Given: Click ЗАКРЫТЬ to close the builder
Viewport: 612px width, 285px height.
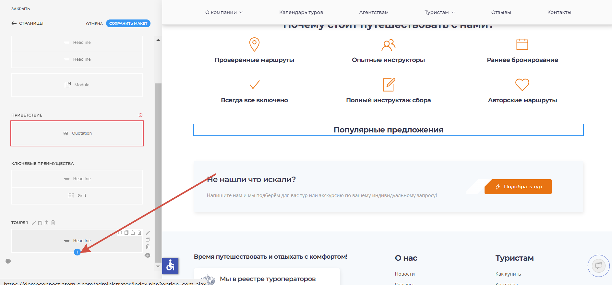Looking at the screenshot, I should click(20, 9).
